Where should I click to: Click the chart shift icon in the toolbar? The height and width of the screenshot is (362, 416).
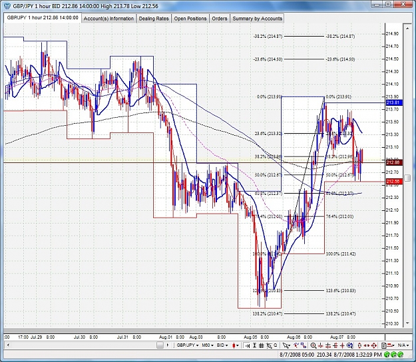point(247,345)
